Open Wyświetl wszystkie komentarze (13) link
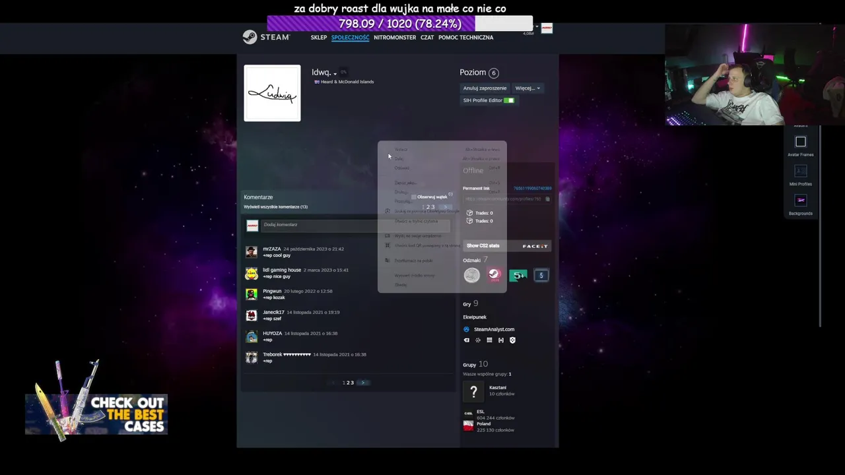 (x=276, y=207)
